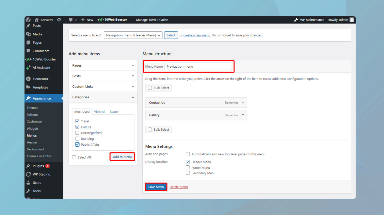
Task: Expand the Contact Us menu item arrow
Action: click(x=243, y=103)
